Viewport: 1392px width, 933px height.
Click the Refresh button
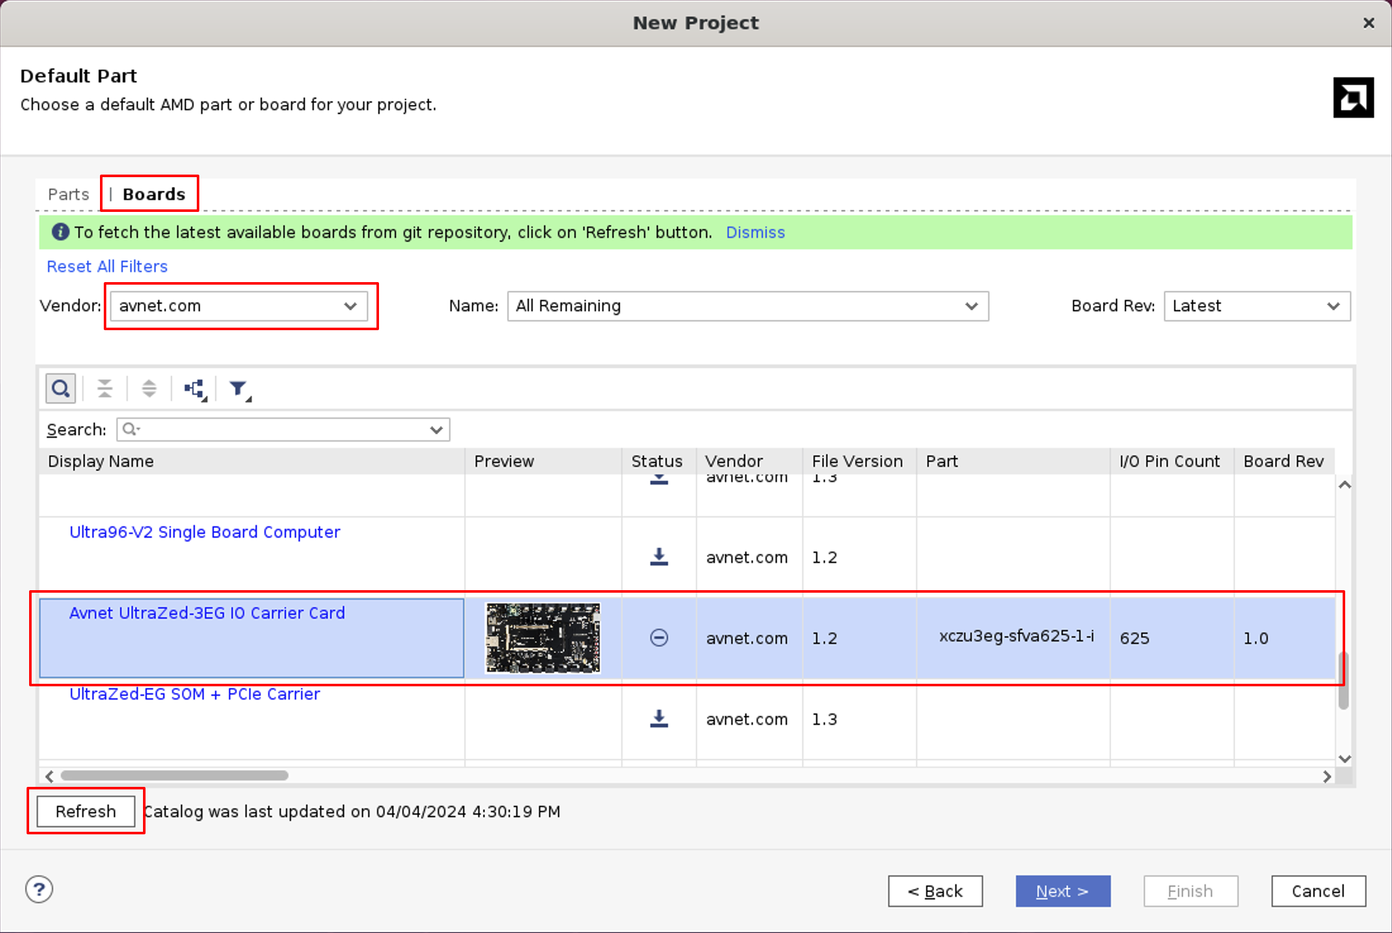point(85,811)
